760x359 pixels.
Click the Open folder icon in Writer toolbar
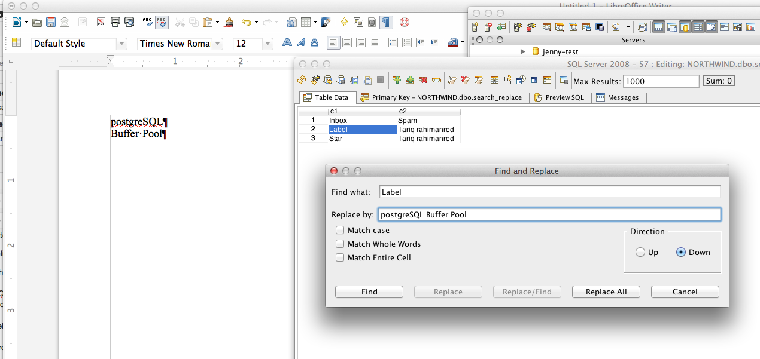pos(37,23)
